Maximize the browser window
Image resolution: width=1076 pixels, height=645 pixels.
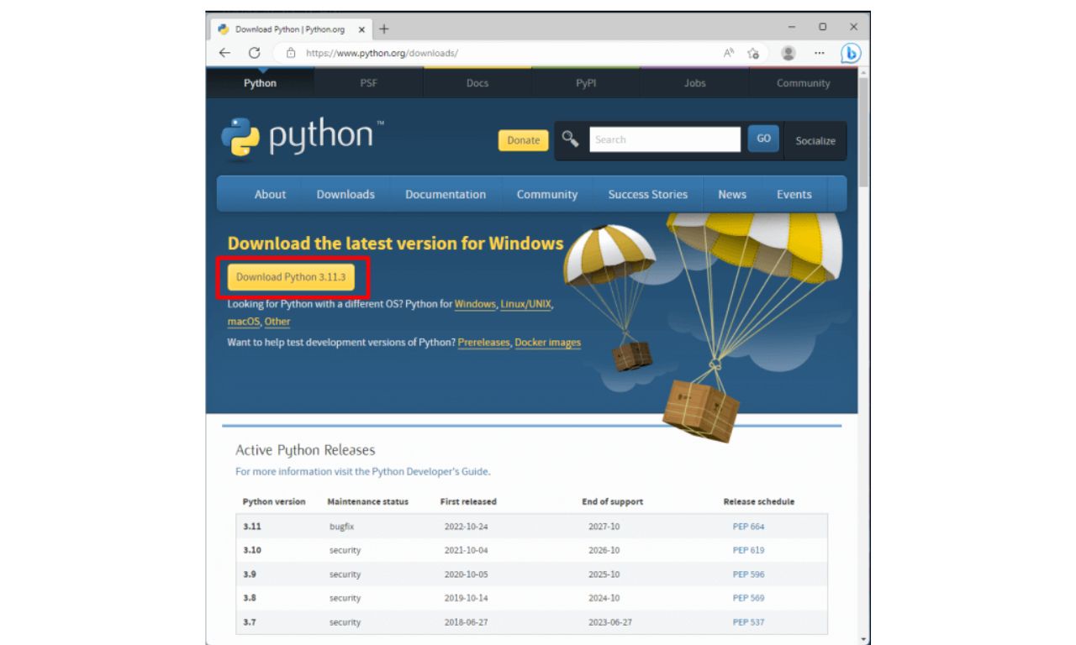coord(823,28)
